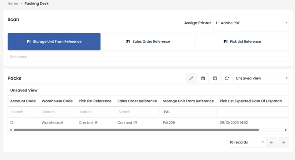Click the Pick List Reference search filter
This screenshot has width=295, height=160.
pos(96,112)
